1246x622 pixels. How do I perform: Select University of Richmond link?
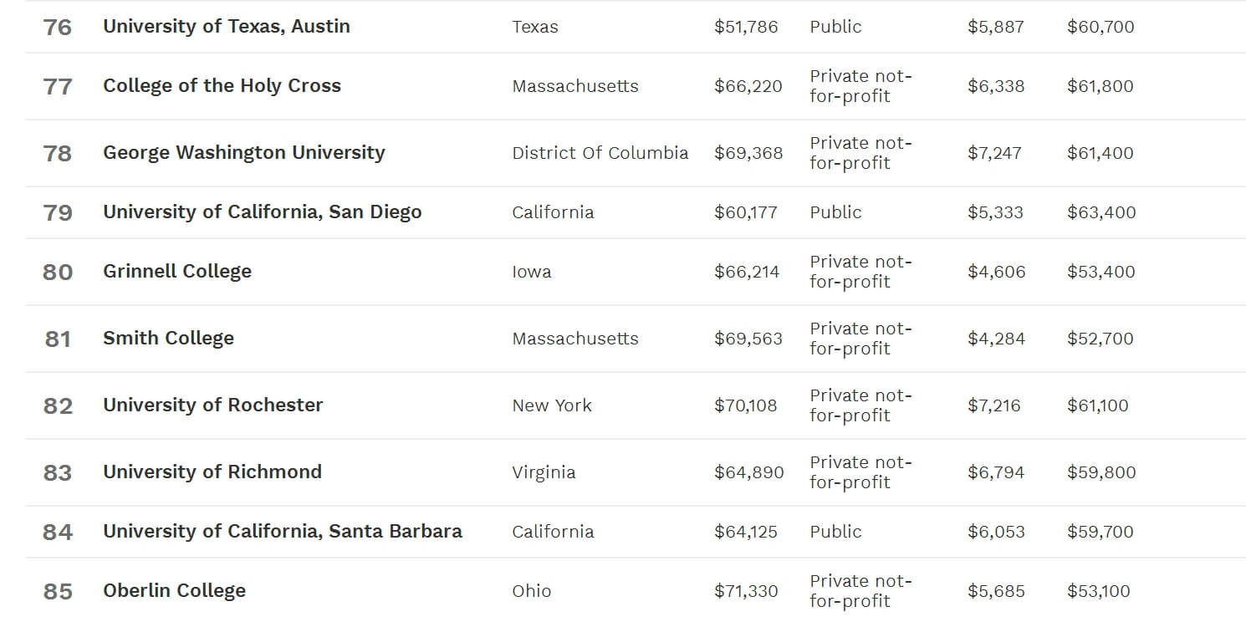point(212,472)
